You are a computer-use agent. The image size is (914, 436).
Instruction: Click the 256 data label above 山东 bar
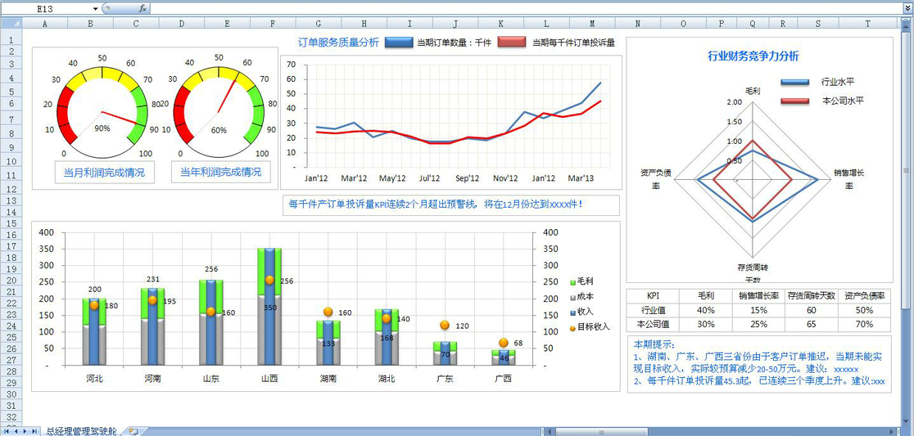(x=210, y=269)
